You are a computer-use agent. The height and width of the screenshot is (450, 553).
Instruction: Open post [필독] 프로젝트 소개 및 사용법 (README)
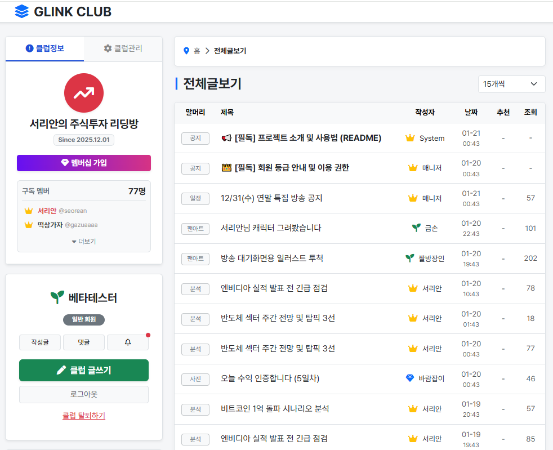[308, 138]
